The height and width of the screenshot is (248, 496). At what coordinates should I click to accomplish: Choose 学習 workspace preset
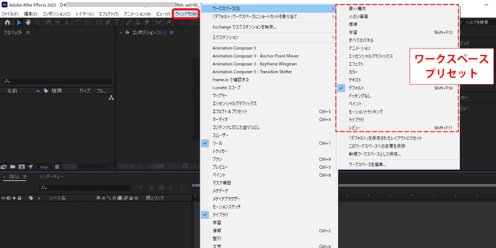(398, 32)
